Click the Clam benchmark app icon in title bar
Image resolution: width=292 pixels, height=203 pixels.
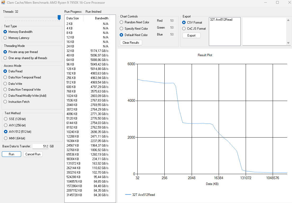[3, 2]
